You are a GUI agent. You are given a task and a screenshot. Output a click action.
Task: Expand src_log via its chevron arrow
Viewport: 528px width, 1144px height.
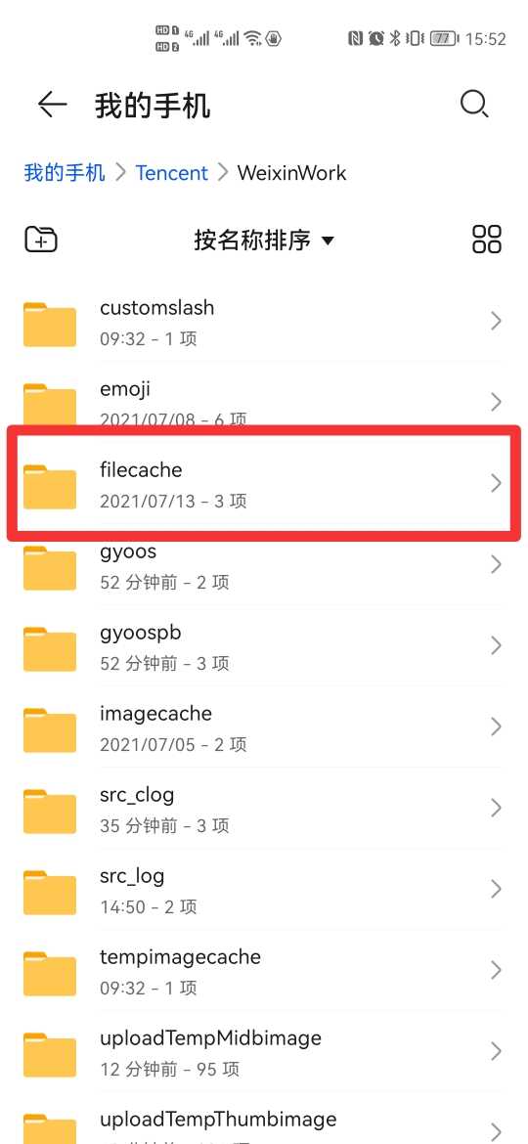(x=496, y=889)
